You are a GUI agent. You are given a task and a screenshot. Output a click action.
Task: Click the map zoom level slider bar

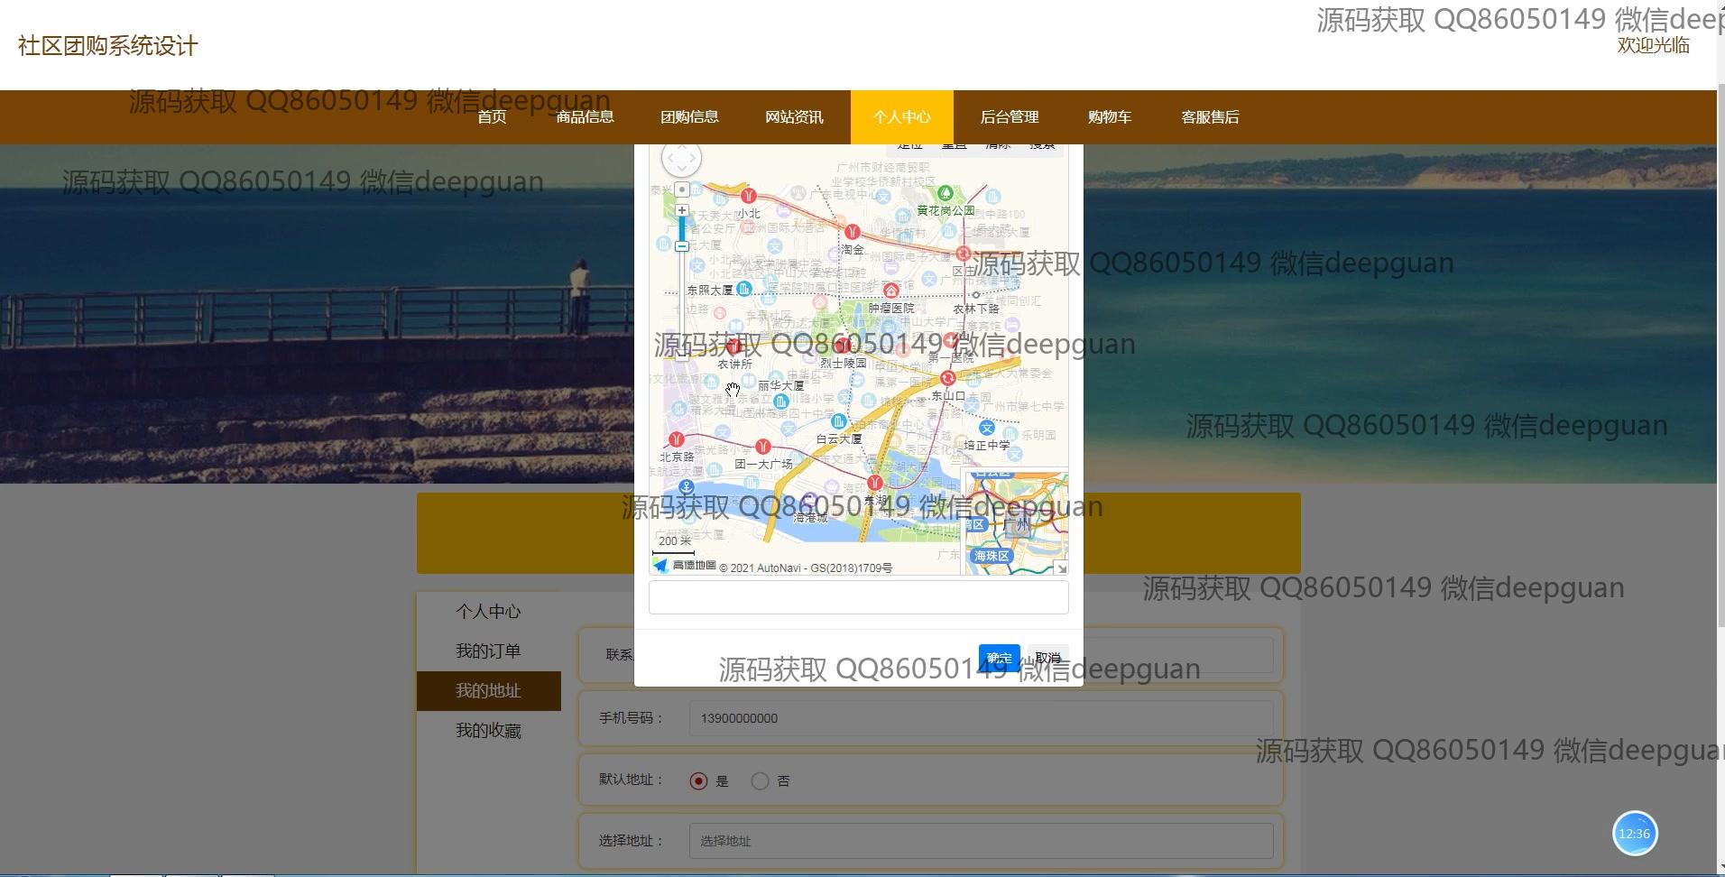coord(682,229)
